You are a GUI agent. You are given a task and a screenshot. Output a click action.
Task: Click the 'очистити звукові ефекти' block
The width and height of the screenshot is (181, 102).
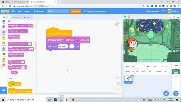pyautogui.click(x=16, y=55)
